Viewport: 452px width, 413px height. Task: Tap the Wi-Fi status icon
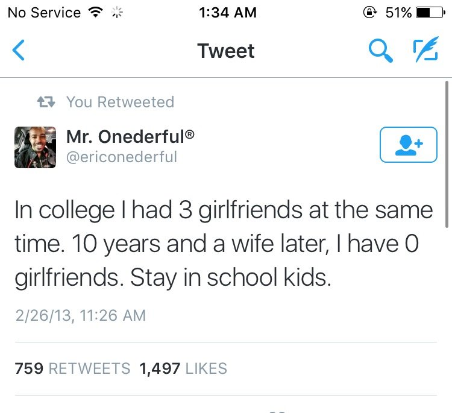click(94, 13)
